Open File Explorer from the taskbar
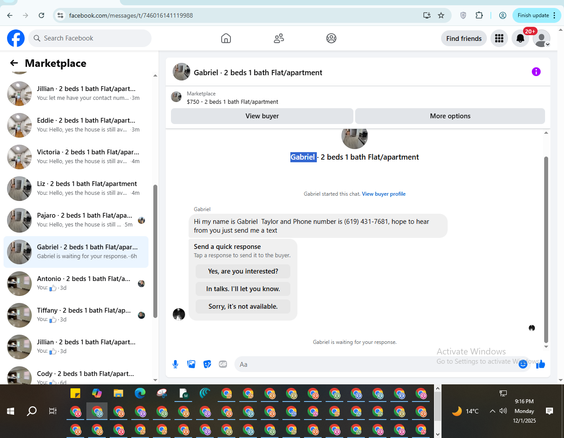The width and height of the screenshot is (564, 438). coord(118,393)
